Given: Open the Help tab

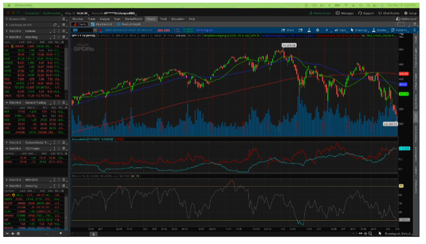Looking at the screenshot, I should pyautogui.click(x=192, y=19).
